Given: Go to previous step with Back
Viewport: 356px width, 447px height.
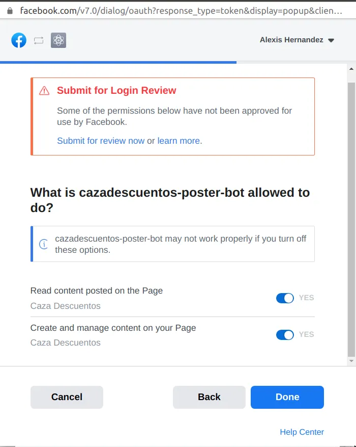Looking at the screenshot, I should 209,397.
